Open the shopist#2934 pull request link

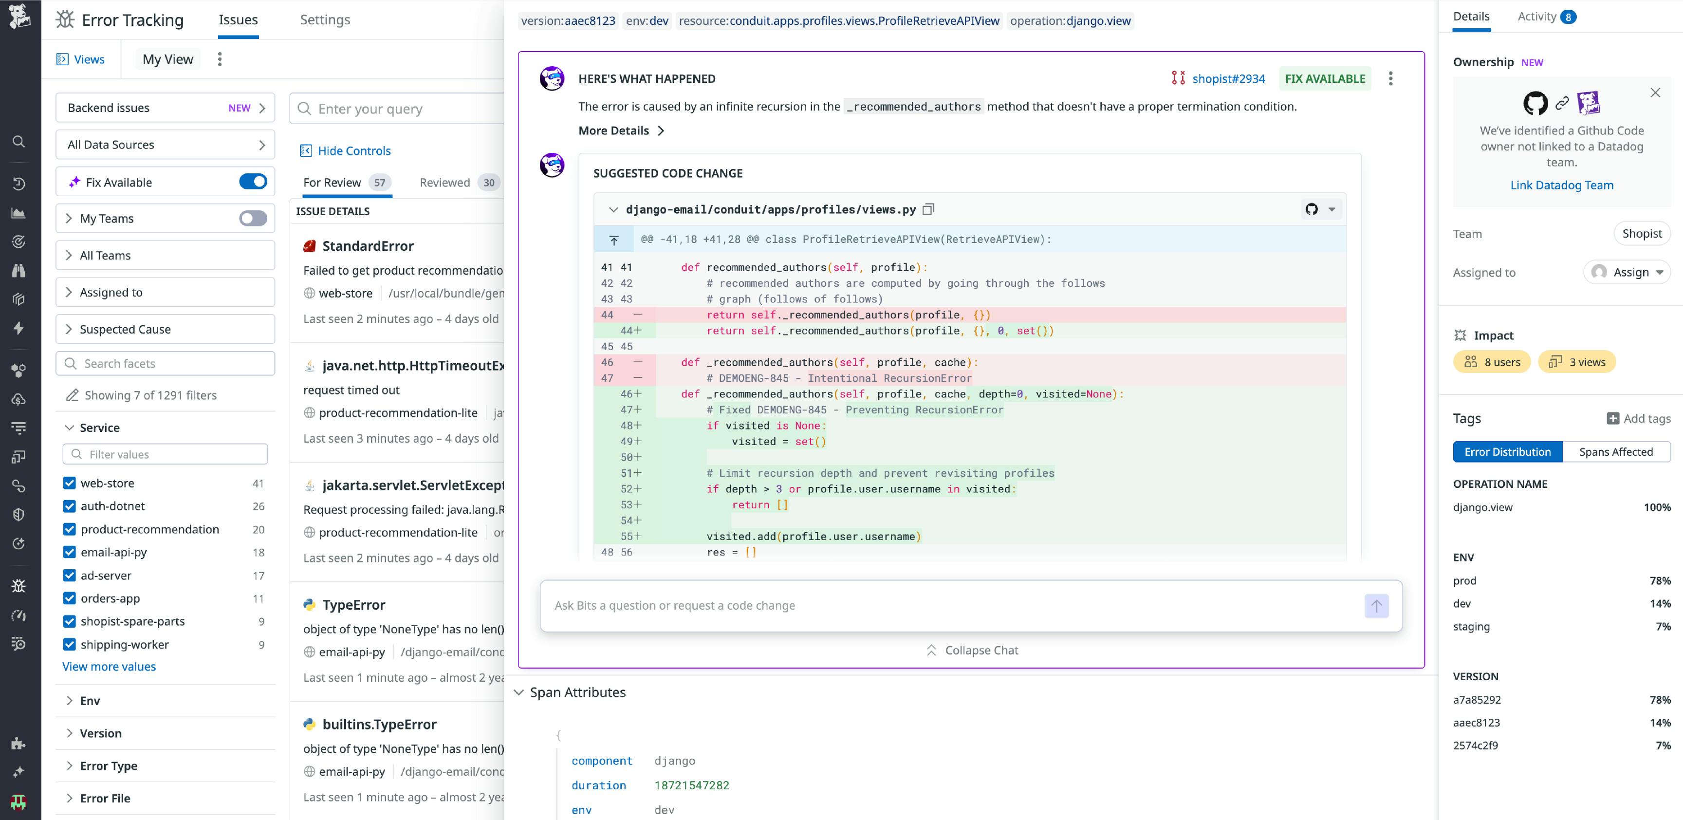pyautogui.click(x=1228, y=78)
